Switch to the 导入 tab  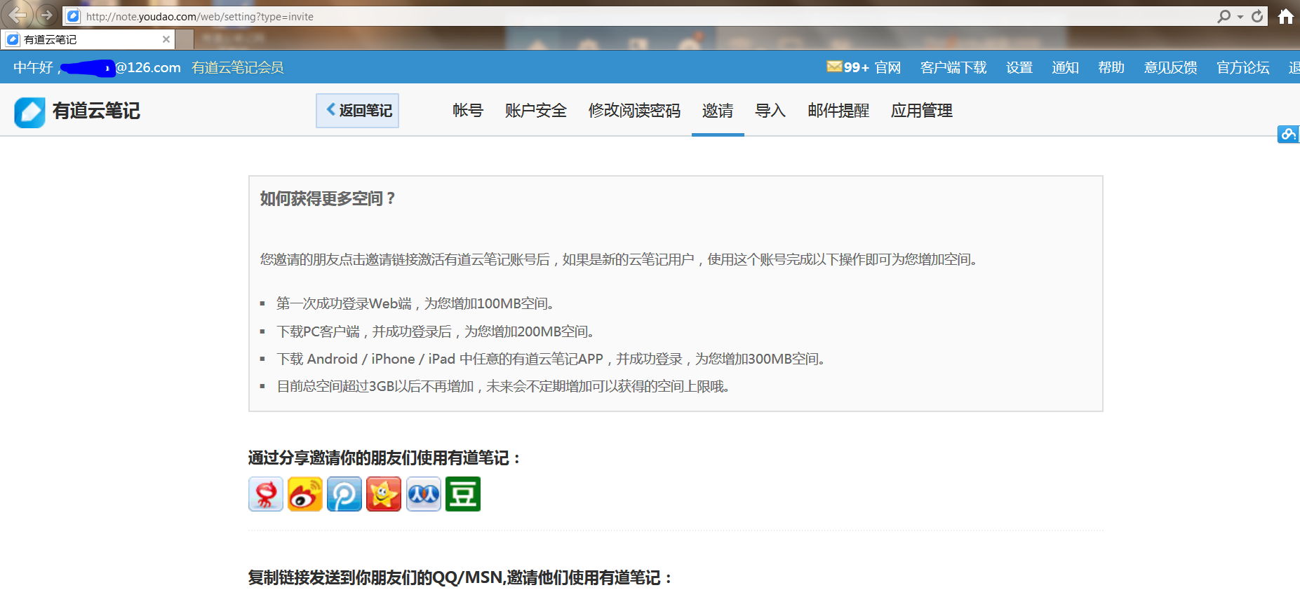click(x=770, y=111)
